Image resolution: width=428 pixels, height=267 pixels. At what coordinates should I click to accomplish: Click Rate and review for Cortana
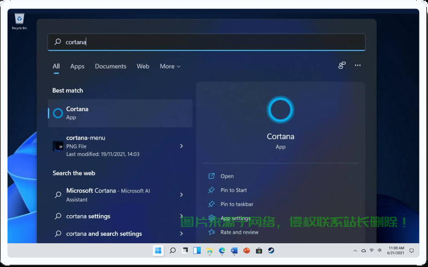(x=239, y=232)
